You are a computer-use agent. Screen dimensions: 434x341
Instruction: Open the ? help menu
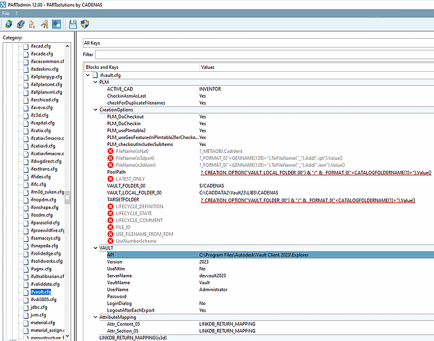[x=16, y=12]
